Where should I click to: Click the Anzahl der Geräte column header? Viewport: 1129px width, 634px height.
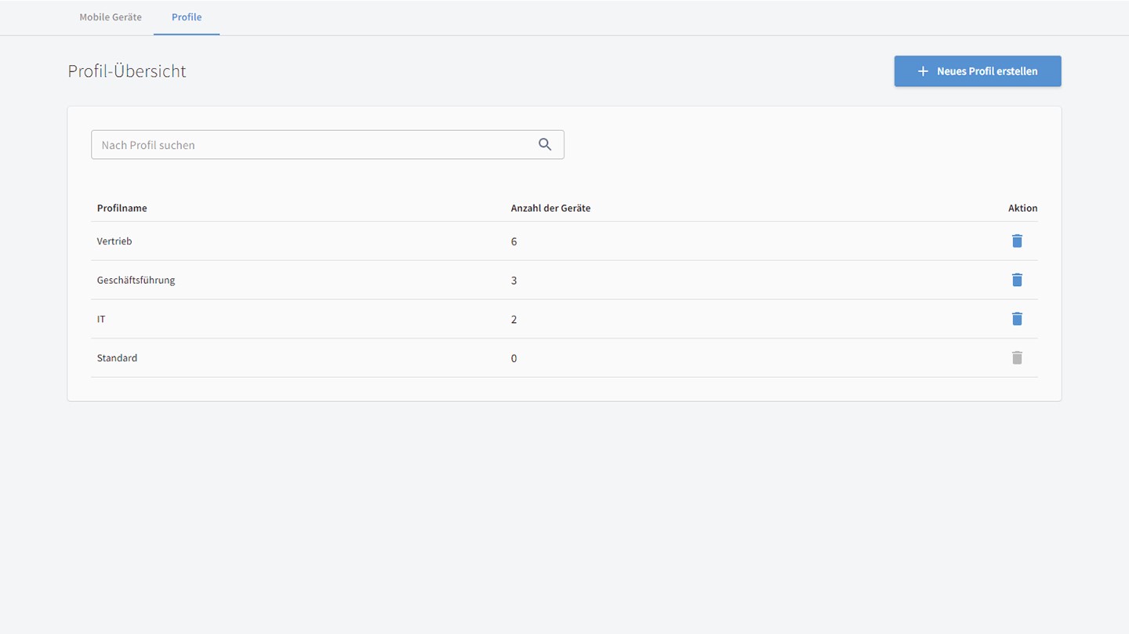click(550, 208)
